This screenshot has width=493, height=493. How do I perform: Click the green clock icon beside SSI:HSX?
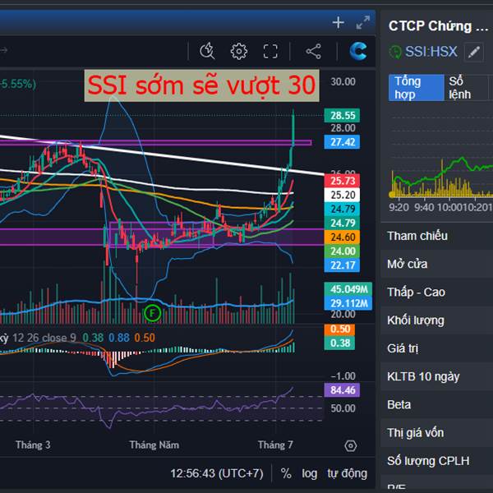395,52
